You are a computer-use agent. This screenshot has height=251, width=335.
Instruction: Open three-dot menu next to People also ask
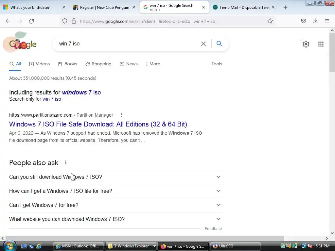pos(66,163)
